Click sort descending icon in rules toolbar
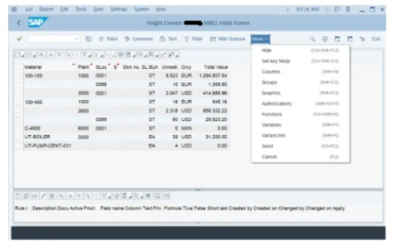Viewport: 397px width, 244px height. 79,196
